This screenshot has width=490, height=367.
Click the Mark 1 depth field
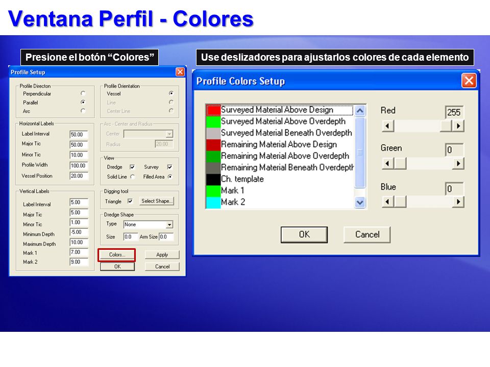tap(79, 252)
